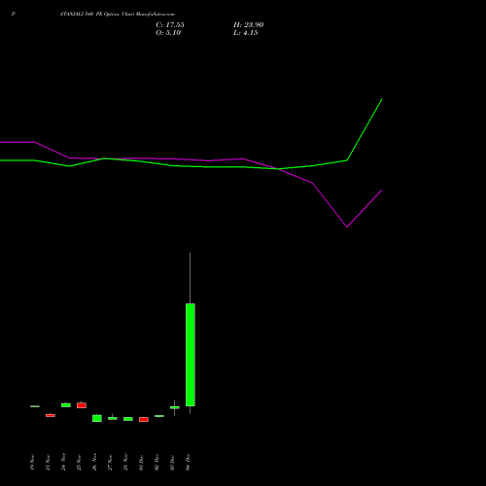Click the '01 Dec' date axis label
The width and height of the screenshot is (486, 486).
[x=141, y=462]
